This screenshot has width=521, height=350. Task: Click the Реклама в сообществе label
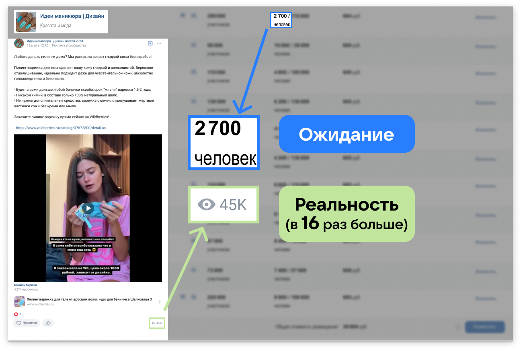click(x=69, y=45)
